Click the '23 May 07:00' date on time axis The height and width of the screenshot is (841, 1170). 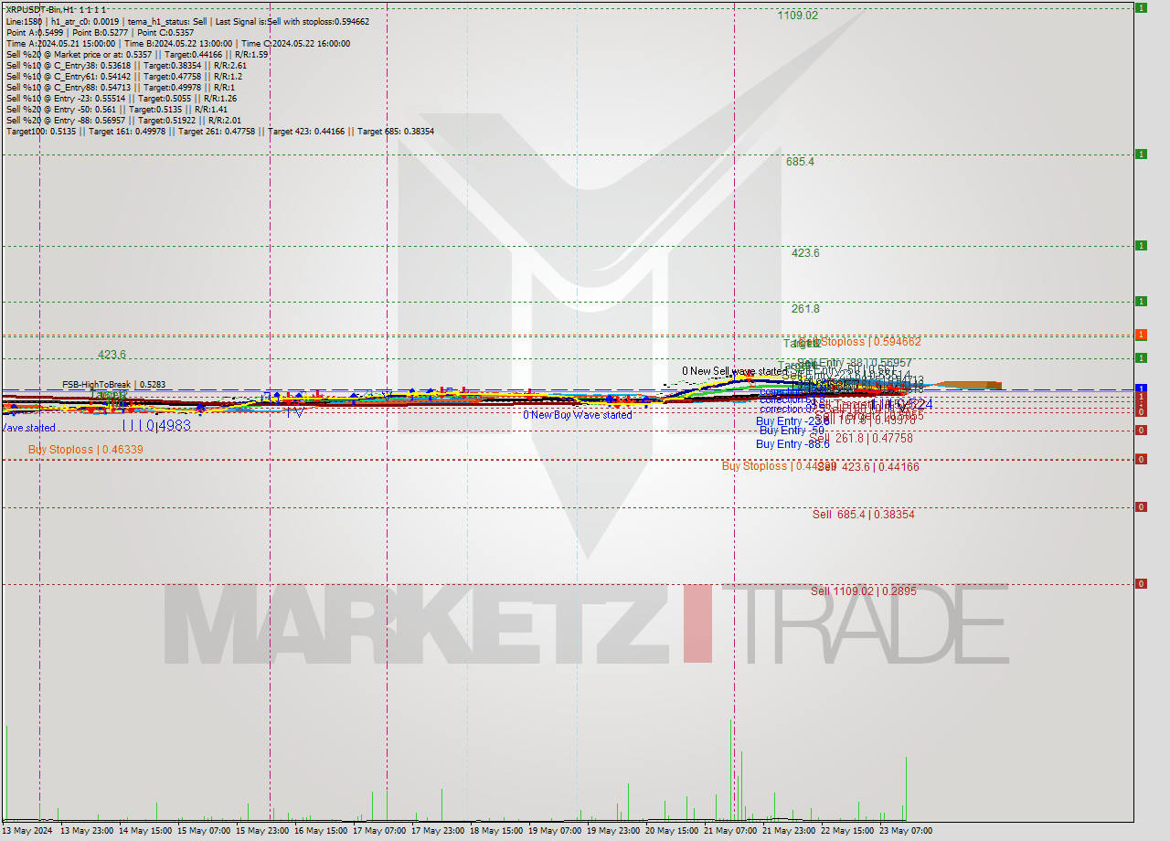(x=905, y=831)
